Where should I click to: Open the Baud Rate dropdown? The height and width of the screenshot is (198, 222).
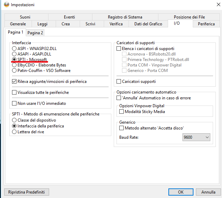coord(196,137)
